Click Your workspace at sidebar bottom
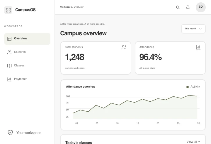Image resolution: width=211 pixels, height=144 pixels. pos(29,133)
